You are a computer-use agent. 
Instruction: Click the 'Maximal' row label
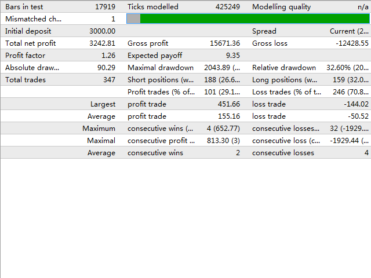(101, 141)
